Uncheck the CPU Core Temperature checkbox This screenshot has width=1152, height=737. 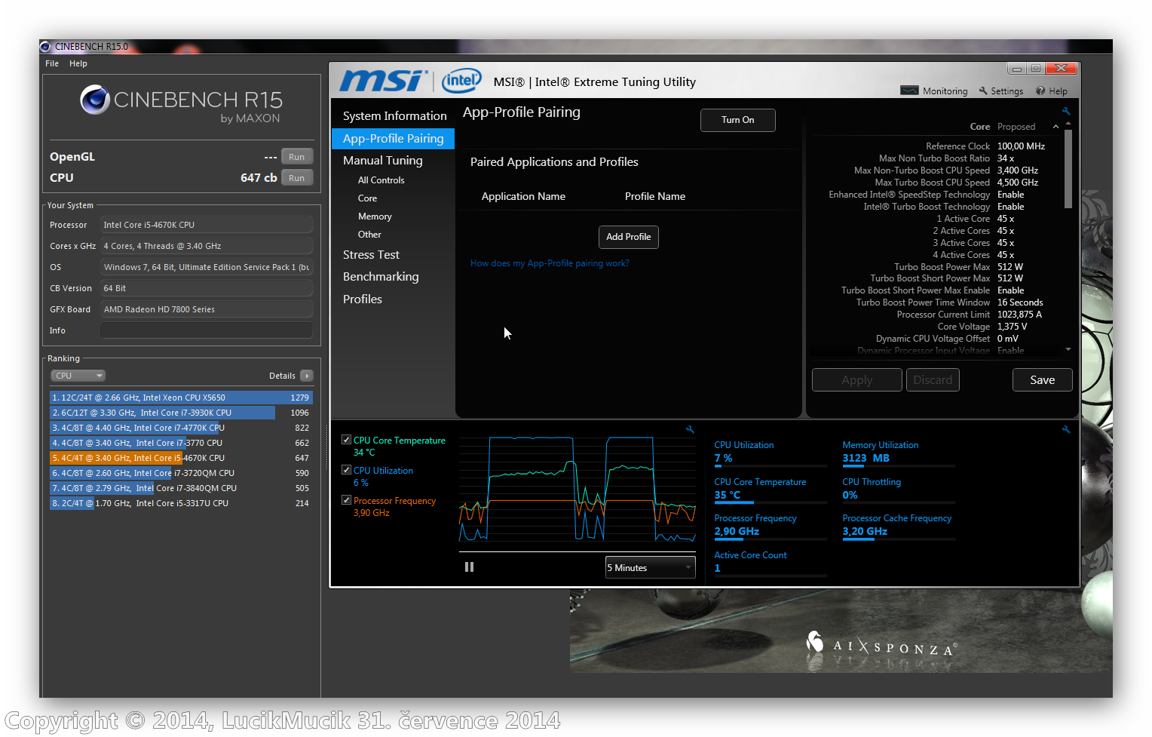[x=347, y=440]
